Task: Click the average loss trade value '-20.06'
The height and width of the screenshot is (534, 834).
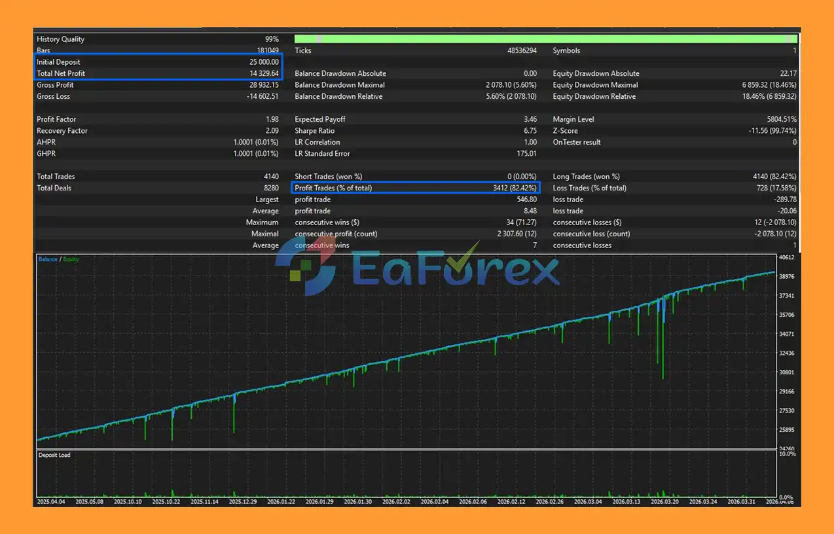Action: coord(787,211)
